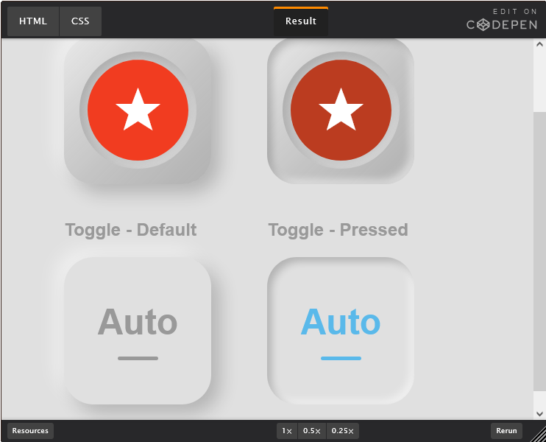Click the white star in the pressed toggle
The image size is (546, 442).
tap(341, 110)
